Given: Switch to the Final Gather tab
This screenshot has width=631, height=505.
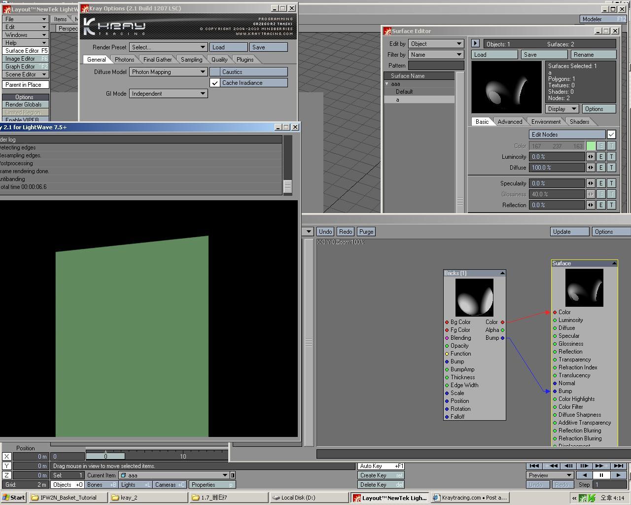Looking at the screenshot, I should pyautogui.click(x=157, y=60).
